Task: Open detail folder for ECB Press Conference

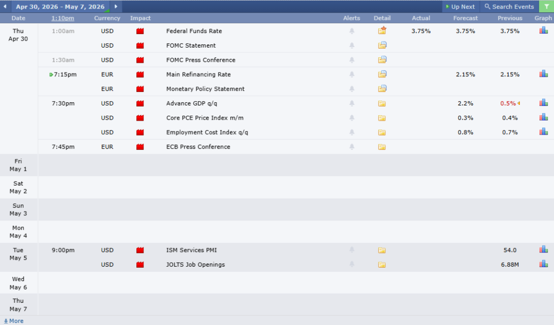Action: (382, 147)
